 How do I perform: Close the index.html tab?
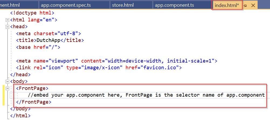253,5
